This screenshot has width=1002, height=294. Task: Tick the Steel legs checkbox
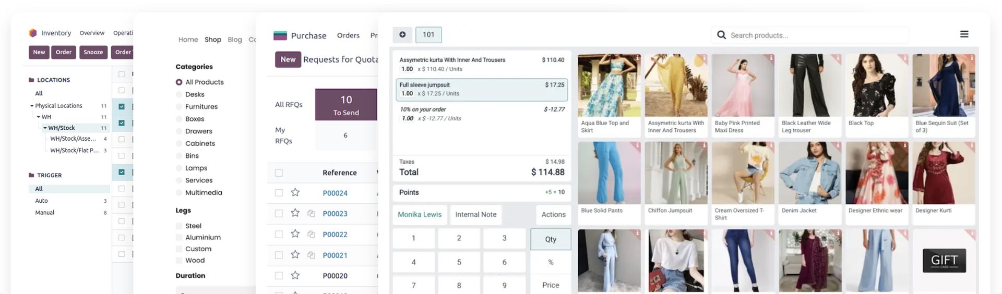click(179, 226)
